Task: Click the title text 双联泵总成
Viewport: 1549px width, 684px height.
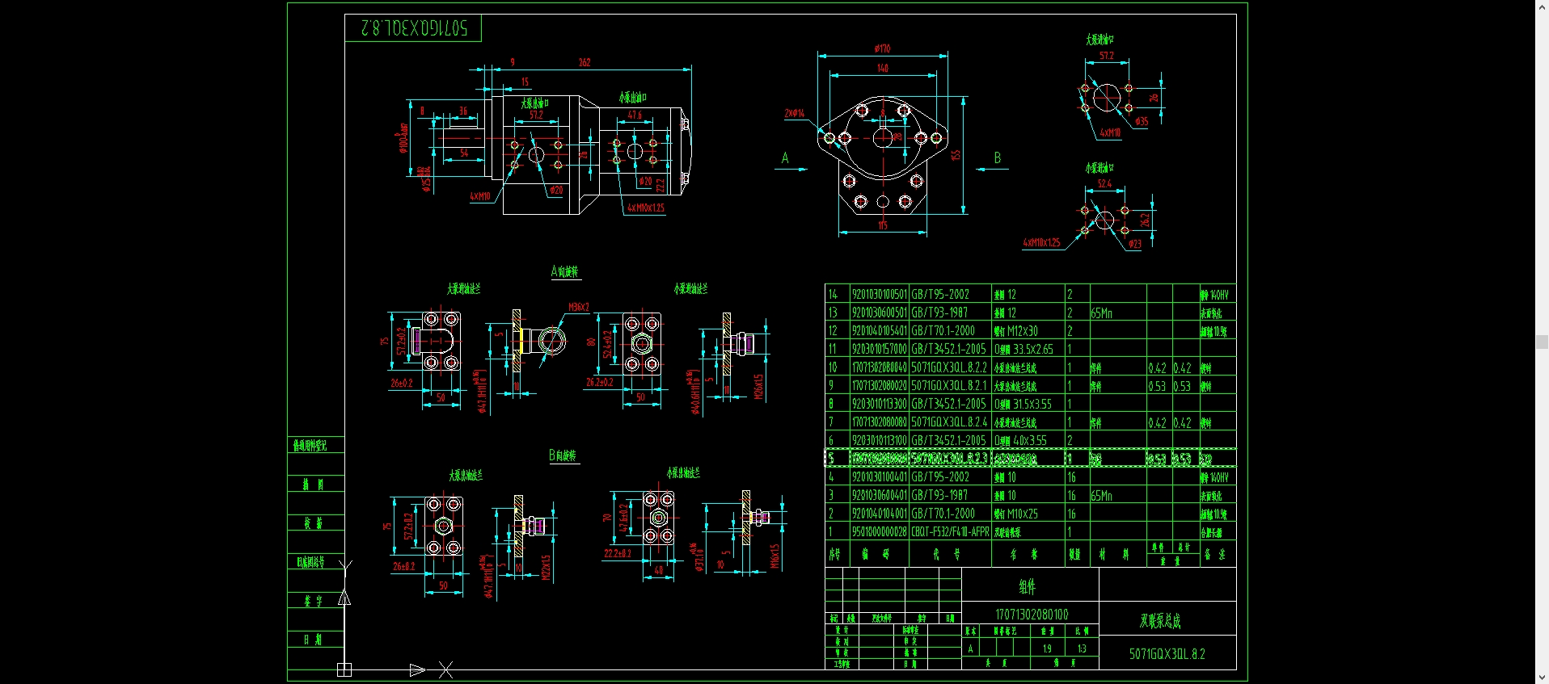Action: click(x=1160, y=620)
